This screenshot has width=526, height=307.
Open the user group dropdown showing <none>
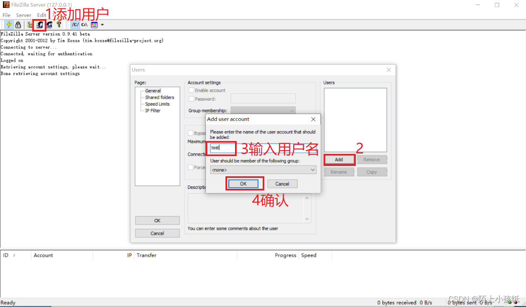click(x=263, y=170)
